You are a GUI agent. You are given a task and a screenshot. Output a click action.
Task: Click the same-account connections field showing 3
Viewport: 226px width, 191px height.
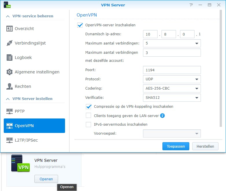pos(172,53)
